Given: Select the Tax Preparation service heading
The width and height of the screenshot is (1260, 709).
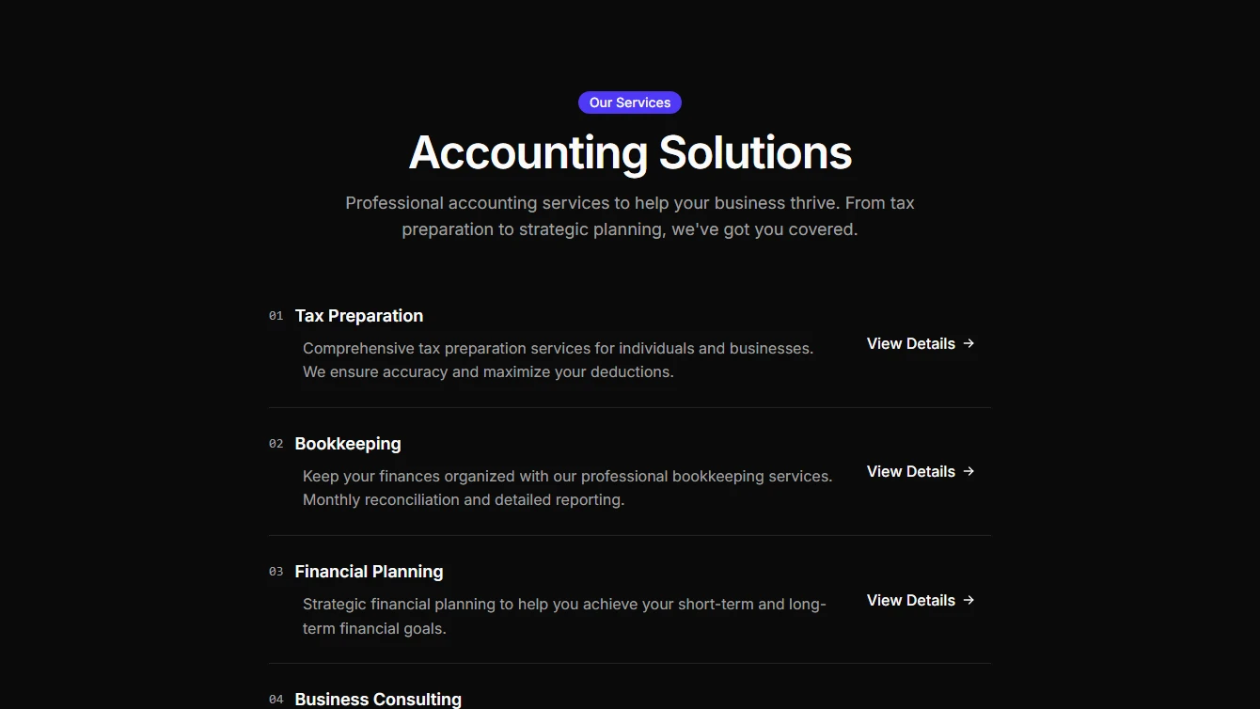Looking at the screenshot, I should (359, 315).
